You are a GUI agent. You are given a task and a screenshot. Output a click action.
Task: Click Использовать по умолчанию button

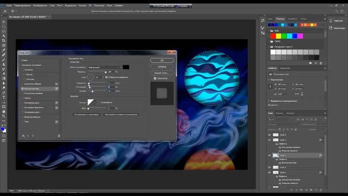click(x=86, y=115)
